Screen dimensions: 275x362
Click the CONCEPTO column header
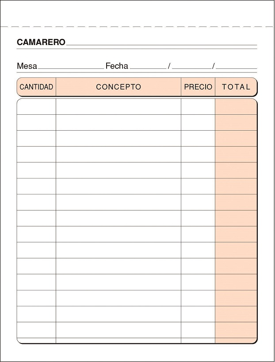118,87
